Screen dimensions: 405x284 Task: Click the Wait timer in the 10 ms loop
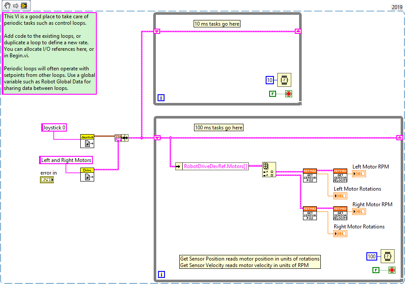(x=285, y=80)
